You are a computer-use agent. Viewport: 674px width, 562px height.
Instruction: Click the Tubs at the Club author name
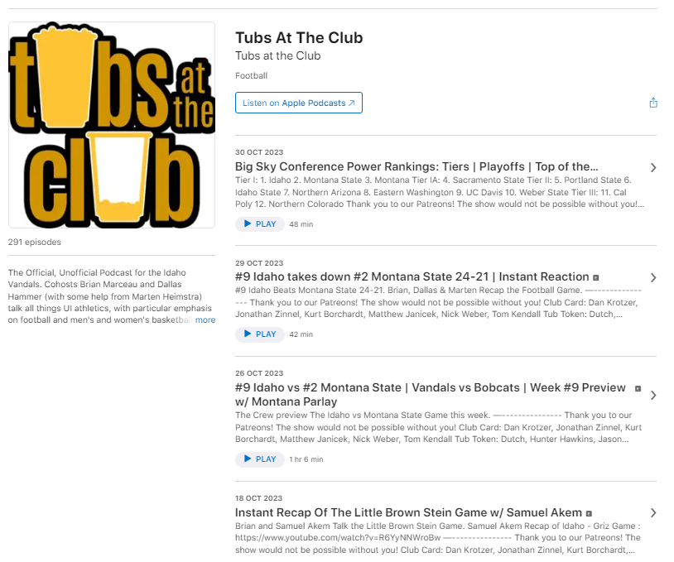pos(277,55)
